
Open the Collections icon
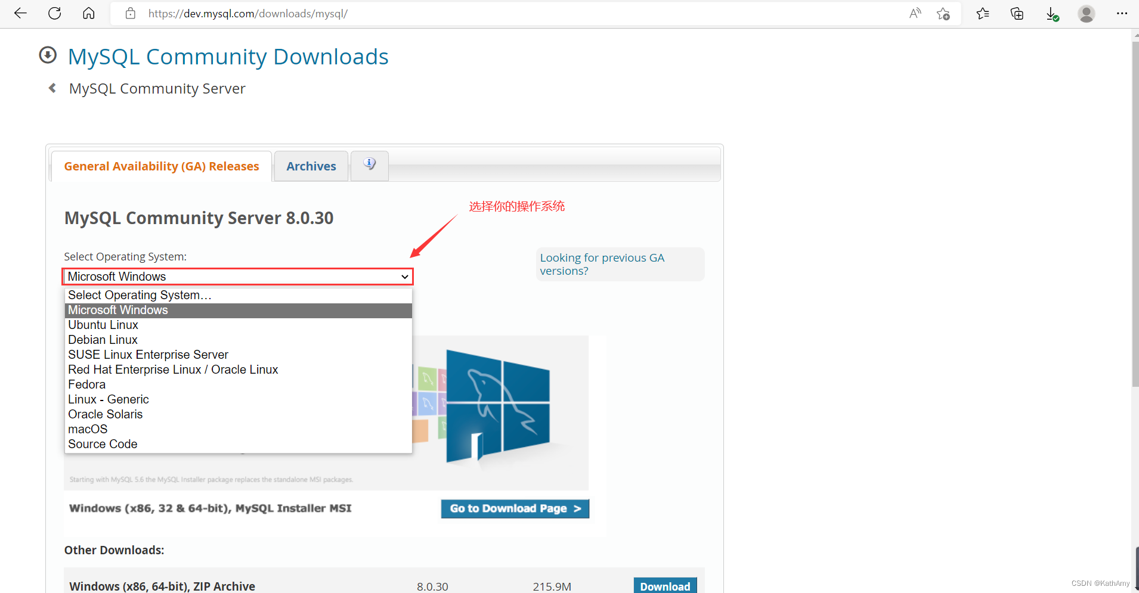tap(1017, 13)
